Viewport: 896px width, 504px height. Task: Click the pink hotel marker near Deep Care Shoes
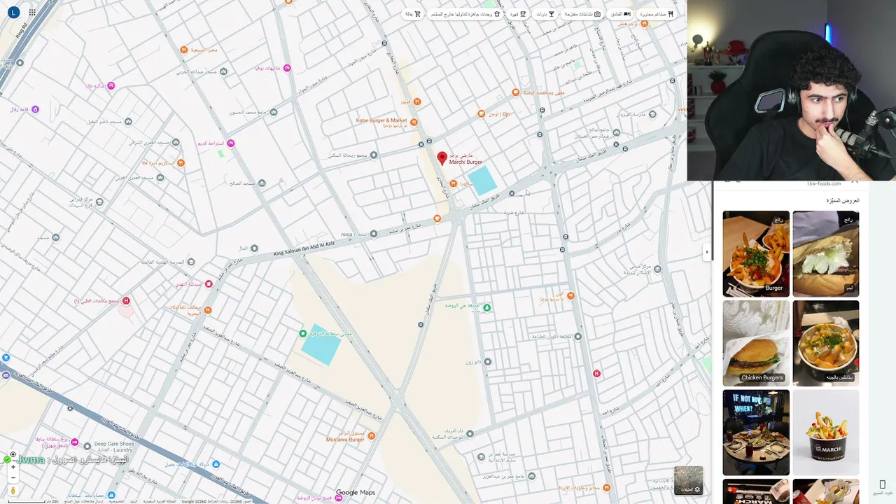(x=75, y=443)
